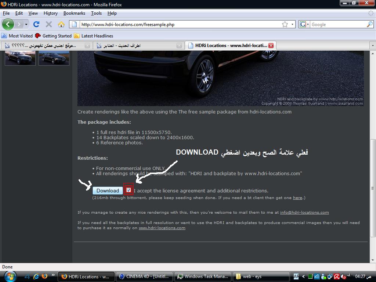Screen dimensions: 376x282
Task: Open the History menu
Action: click(x=51, y=13)
